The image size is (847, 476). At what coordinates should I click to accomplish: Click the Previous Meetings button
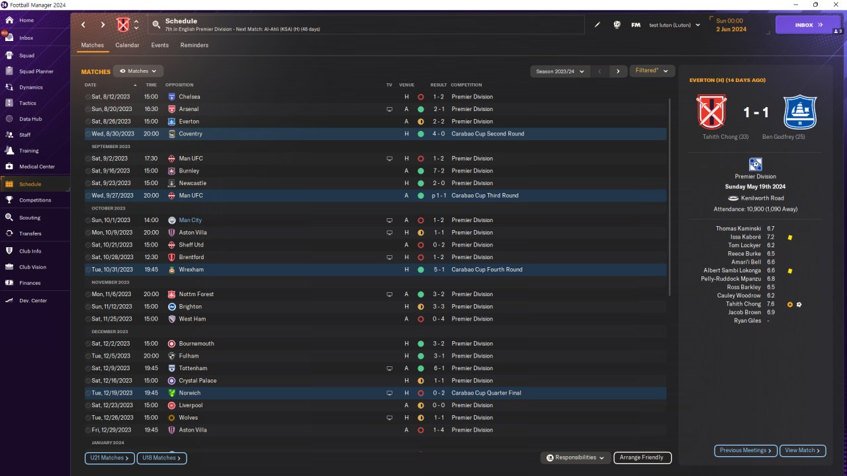pos(746,450)
